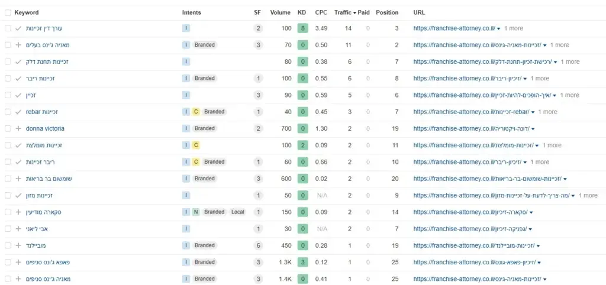This screenshot has width=606, height=285.
Task: Open URL dropdown arrow in אבי ליאני row
Action: point(530,229)
